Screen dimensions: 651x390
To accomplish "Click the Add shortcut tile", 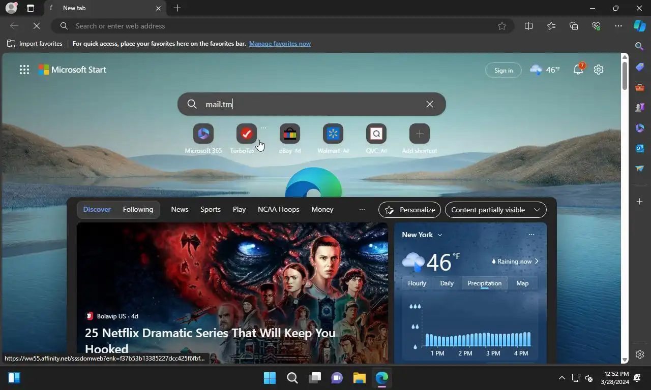I will click(420, 138).
